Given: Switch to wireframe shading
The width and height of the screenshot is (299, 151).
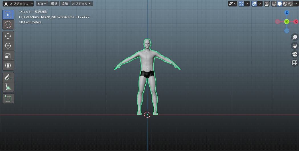Looking at the screenshot, I should pos(274,4).
